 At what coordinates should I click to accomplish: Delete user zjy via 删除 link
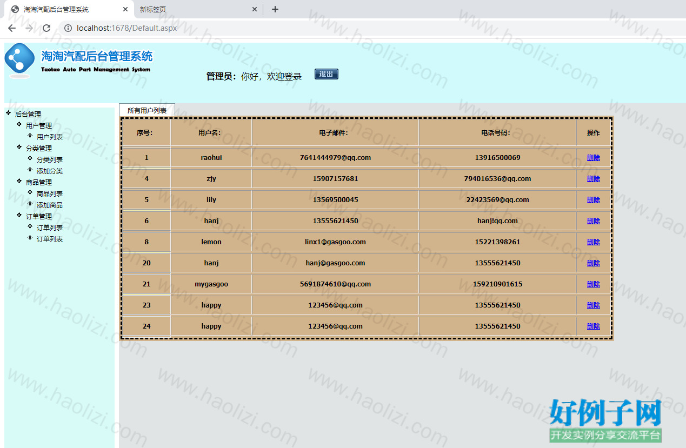[x=594, y=179]
